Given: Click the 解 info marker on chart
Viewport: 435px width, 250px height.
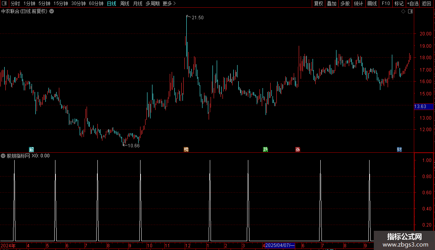Looking at the screenshot, I should [31, 149].
